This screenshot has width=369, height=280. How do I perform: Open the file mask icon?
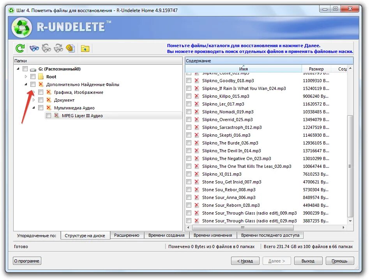coord(71,48)
